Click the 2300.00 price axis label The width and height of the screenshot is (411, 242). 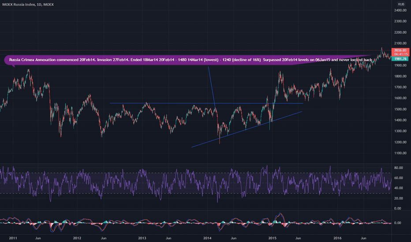400,21
